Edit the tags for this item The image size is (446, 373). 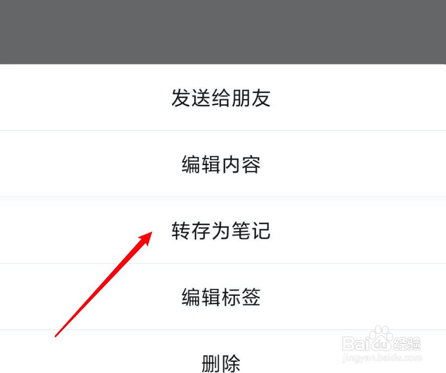point(223,297)
